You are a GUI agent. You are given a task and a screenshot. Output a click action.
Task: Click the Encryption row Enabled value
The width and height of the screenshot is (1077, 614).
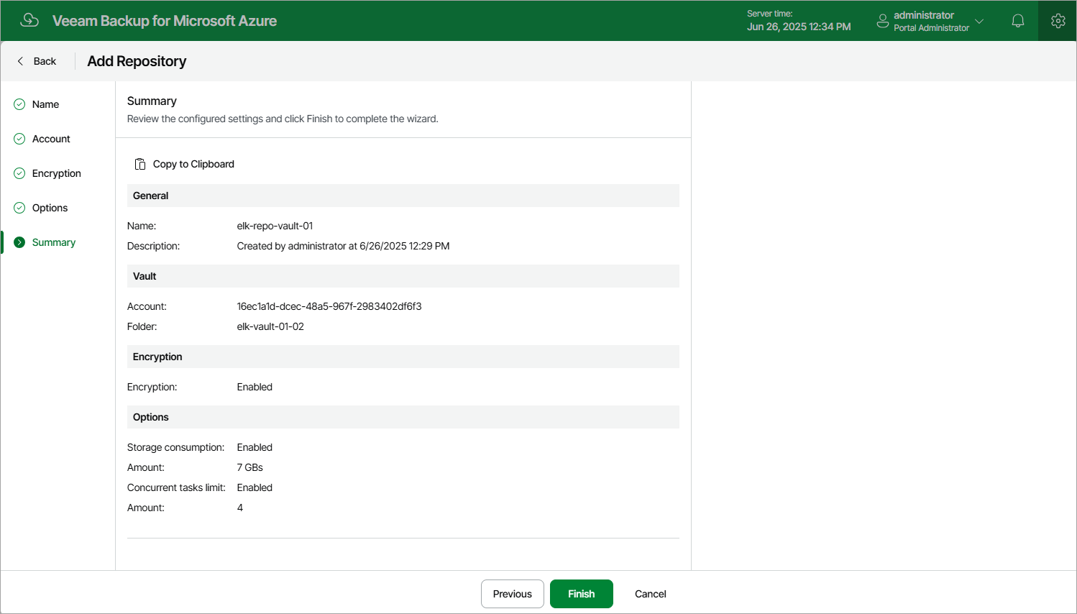pyautogui.click(x=255, y=387)
